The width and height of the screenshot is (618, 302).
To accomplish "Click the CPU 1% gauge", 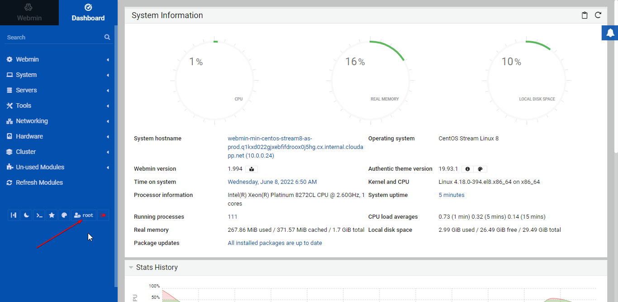I will pyautogui.click(x=215, y=81).
